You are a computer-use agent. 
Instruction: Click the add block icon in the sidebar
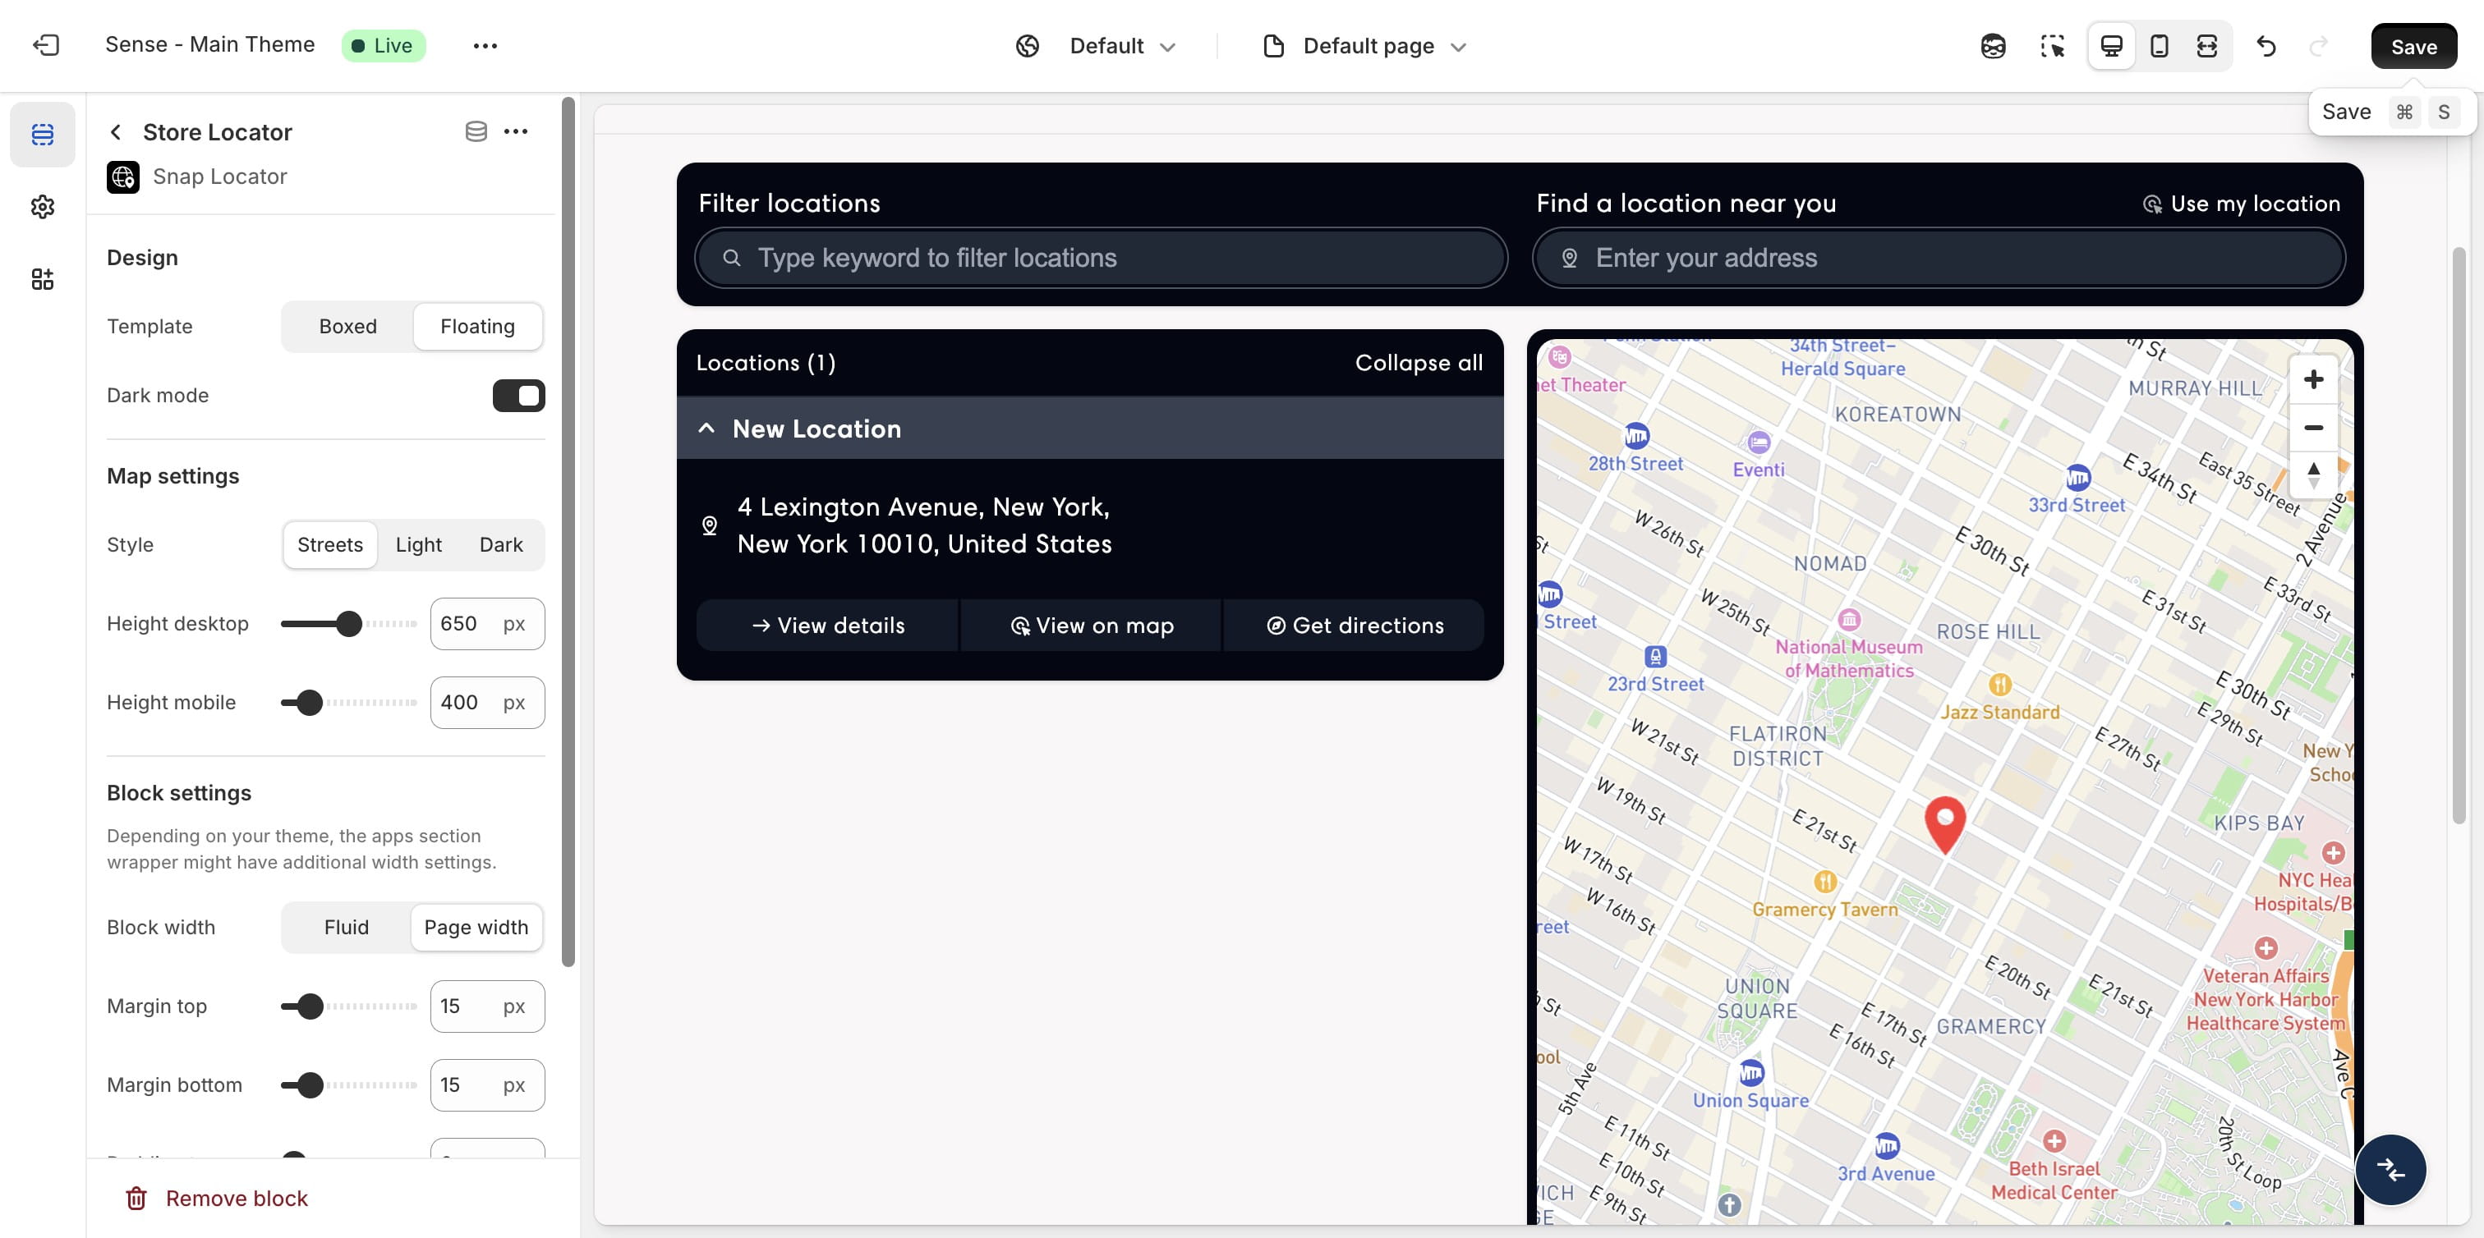pyautogui.click(x=43, y=278)
